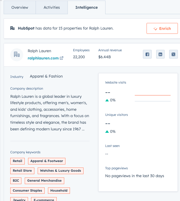This screenshot has width=180, height=201.
Task: Click the green up-triangle under Unique visitors
Action: (x=107, y=132)
